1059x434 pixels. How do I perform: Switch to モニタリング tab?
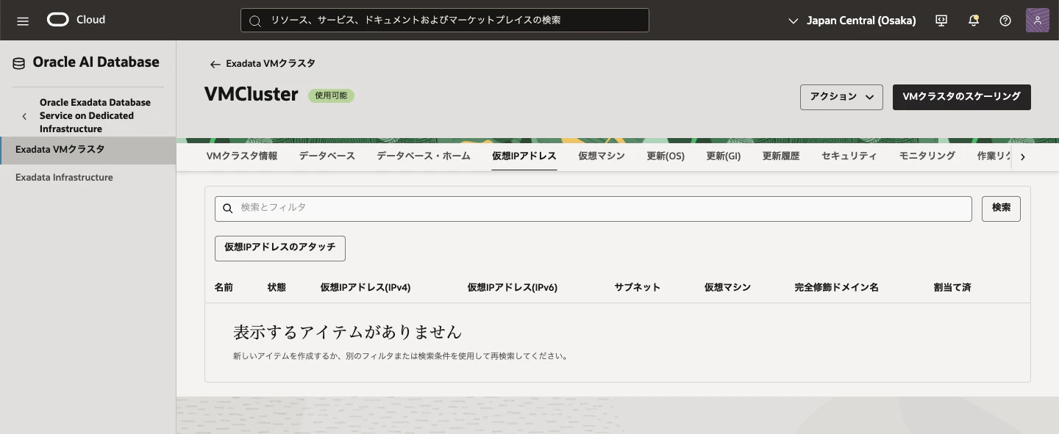[x=927, y=156]
